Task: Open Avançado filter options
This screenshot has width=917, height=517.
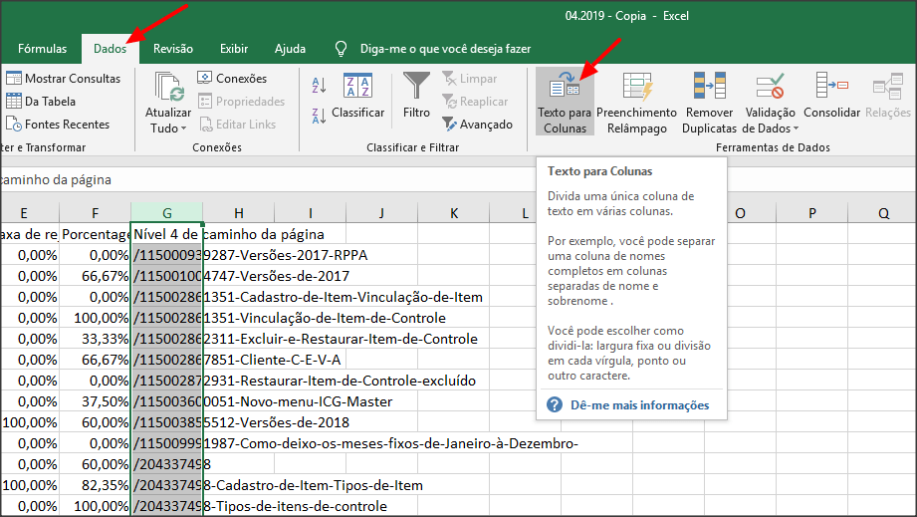Action: pyautogui.click(x=477, y=124)
